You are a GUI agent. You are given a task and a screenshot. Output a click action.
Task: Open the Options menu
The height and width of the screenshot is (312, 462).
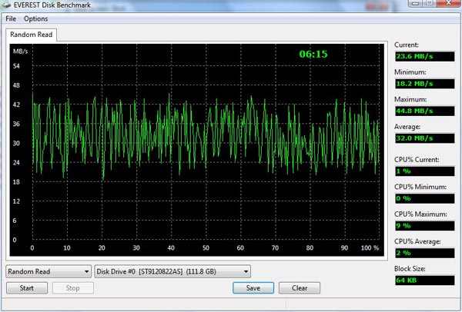[x=35, y=18]
